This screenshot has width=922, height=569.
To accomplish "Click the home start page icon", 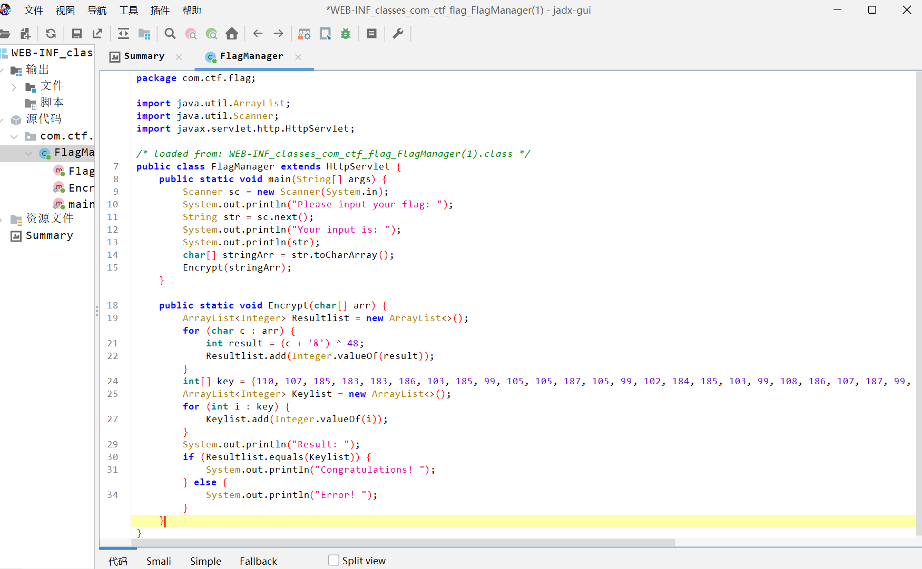I will (232, 34).
